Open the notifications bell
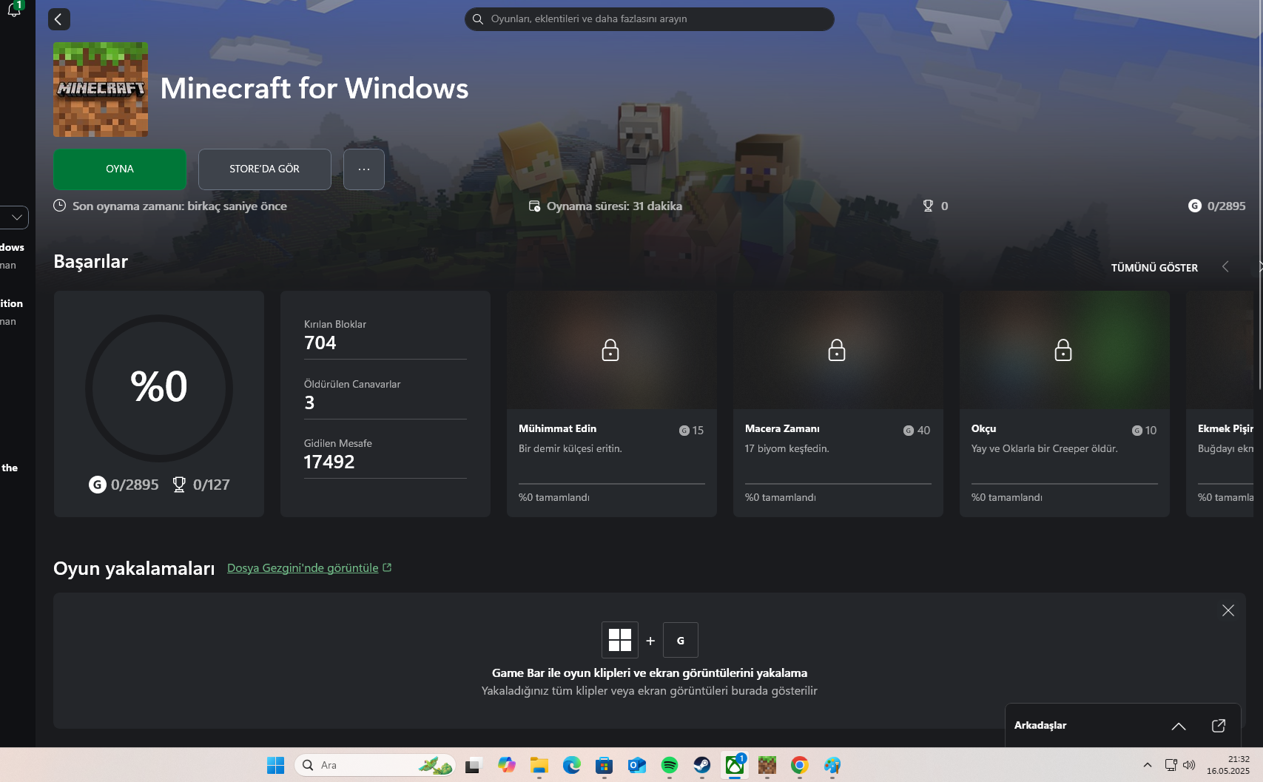1263x782 pixels. tap(14, 10)
